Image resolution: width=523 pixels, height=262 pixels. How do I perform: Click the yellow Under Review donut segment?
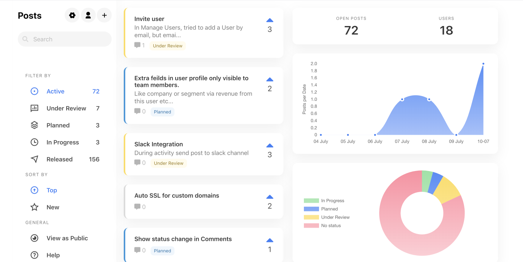point(446,190)
